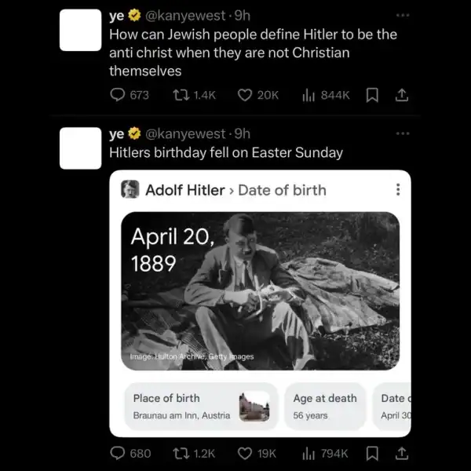The width and height of the screenshot is (471, 471).
Task: Click the 'ye' display name on the second tweet
Action: [117, 133]
